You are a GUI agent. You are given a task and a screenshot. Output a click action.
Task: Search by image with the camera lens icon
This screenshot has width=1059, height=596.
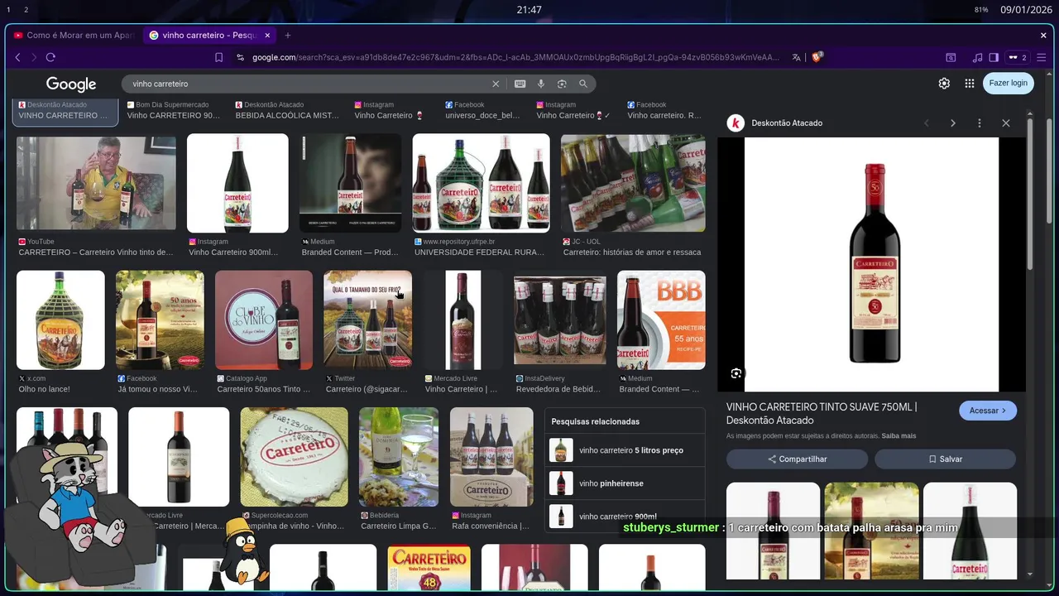(562, 84)
